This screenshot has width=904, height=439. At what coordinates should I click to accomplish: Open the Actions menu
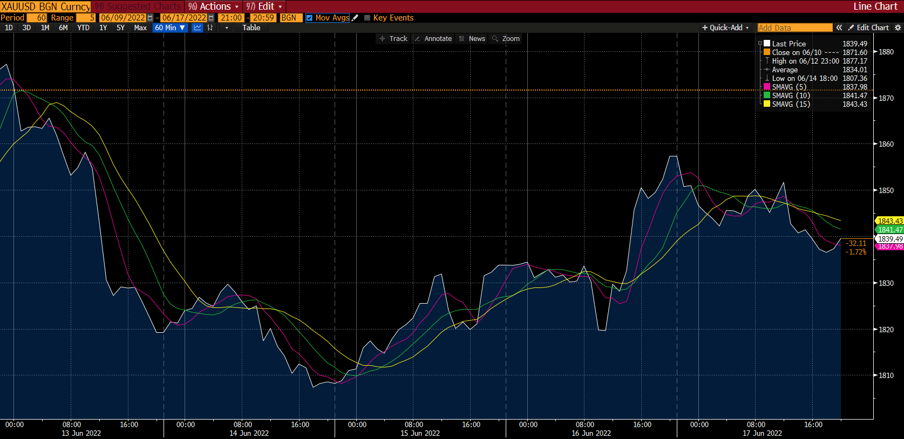214,6
